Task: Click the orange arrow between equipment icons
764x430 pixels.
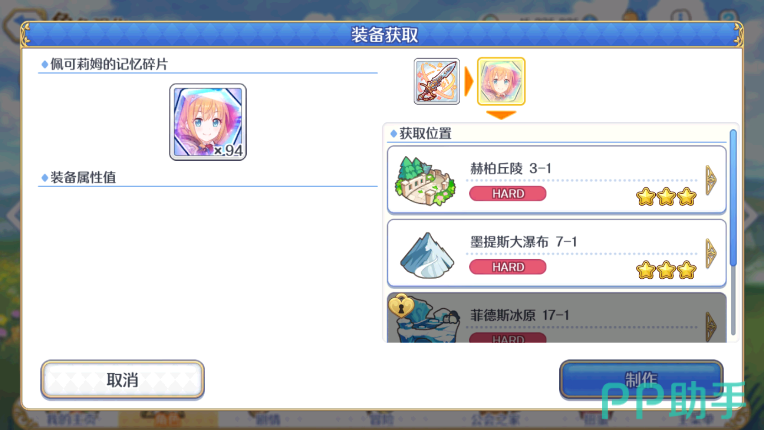Action: 468,81
